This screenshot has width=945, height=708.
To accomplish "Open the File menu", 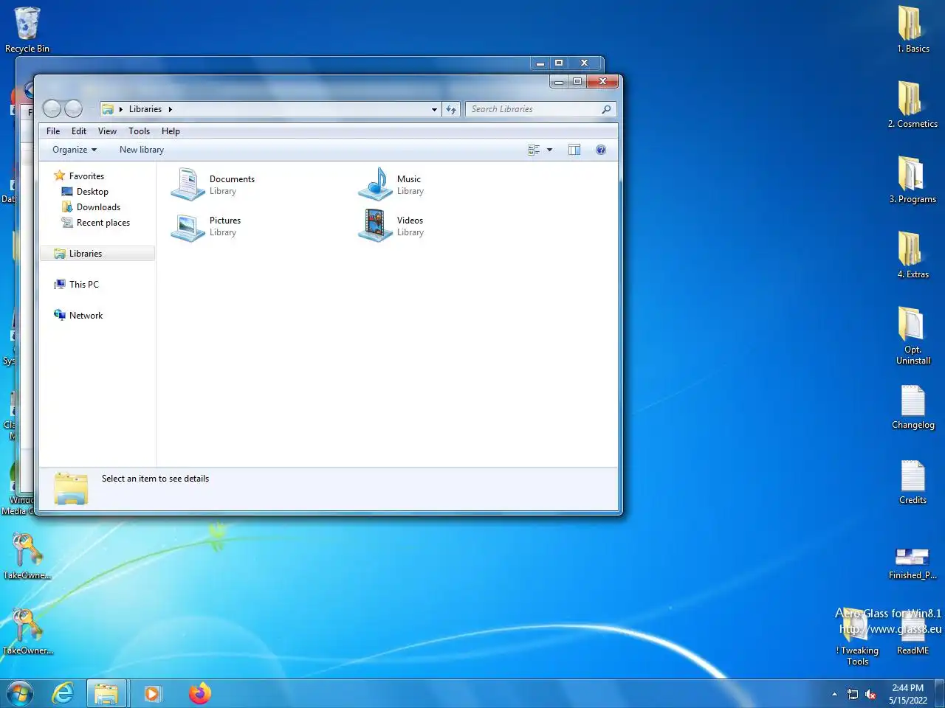I will (x=53, y=131).
